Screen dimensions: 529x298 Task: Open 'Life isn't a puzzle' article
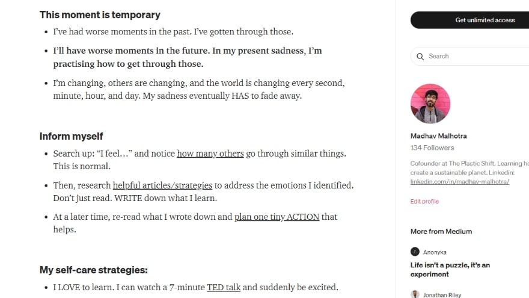point(450,270)
